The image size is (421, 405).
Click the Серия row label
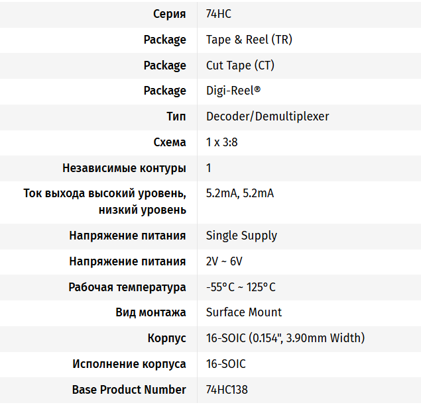169,14
